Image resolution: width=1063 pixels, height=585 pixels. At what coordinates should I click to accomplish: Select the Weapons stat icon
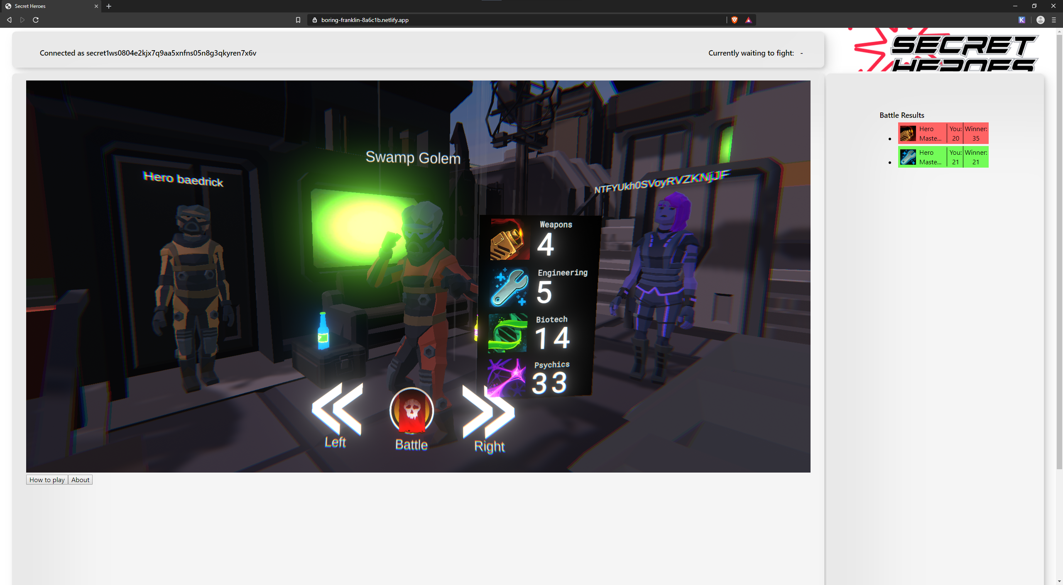(509, 239)
